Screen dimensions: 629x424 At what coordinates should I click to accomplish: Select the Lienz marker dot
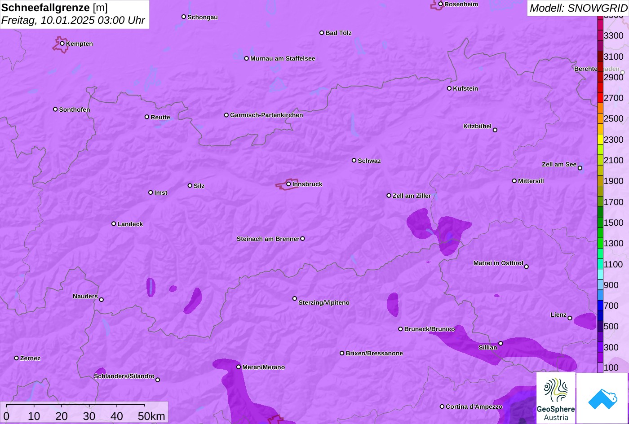(570, 318)
